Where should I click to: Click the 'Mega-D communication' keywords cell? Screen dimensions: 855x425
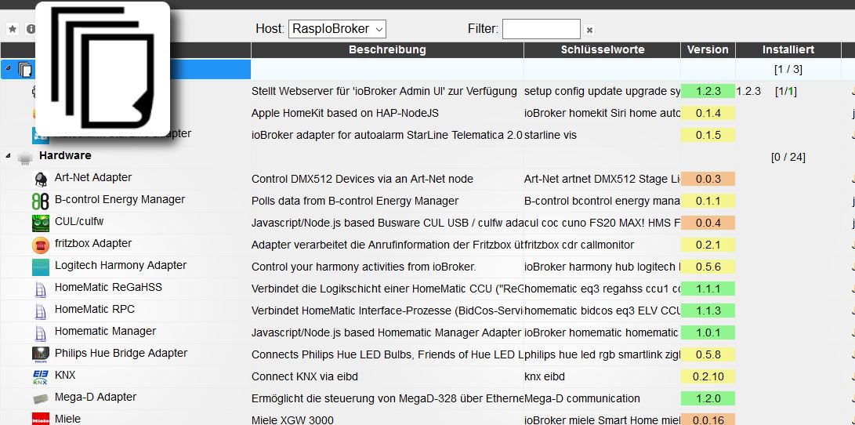[x=582, y=399]
